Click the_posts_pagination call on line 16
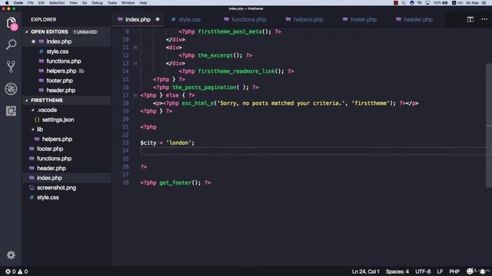 click(204, 87)
